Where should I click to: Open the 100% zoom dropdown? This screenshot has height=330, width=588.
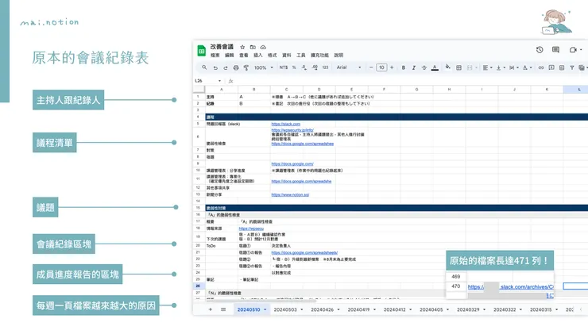coord(264,67)
